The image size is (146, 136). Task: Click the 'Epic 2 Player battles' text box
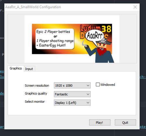point(55,39)
